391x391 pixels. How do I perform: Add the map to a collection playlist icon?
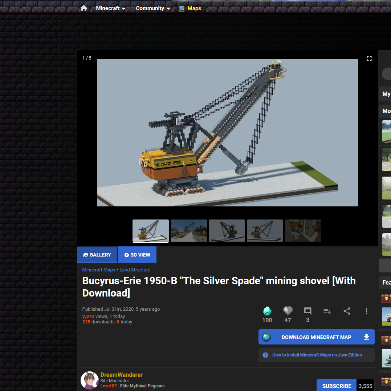click(x=327, y=311)
